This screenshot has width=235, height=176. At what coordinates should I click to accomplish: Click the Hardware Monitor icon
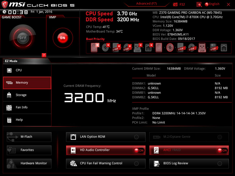[x=12, y=163]
